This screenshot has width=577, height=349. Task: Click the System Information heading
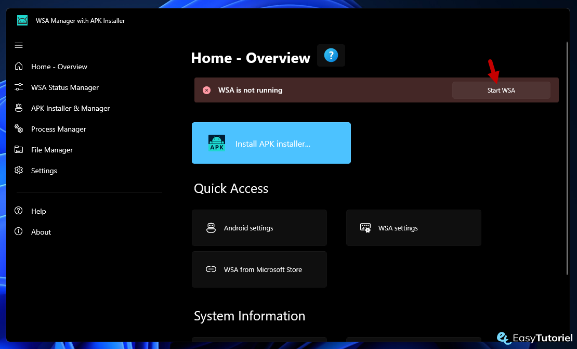point(250,316)
